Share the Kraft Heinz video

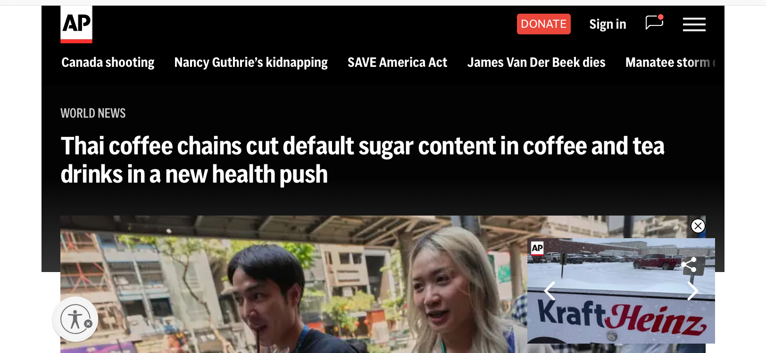coord(689,265)
